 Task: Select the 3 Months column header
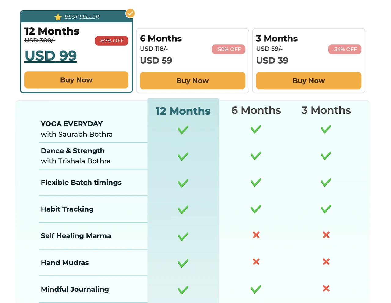326,110
